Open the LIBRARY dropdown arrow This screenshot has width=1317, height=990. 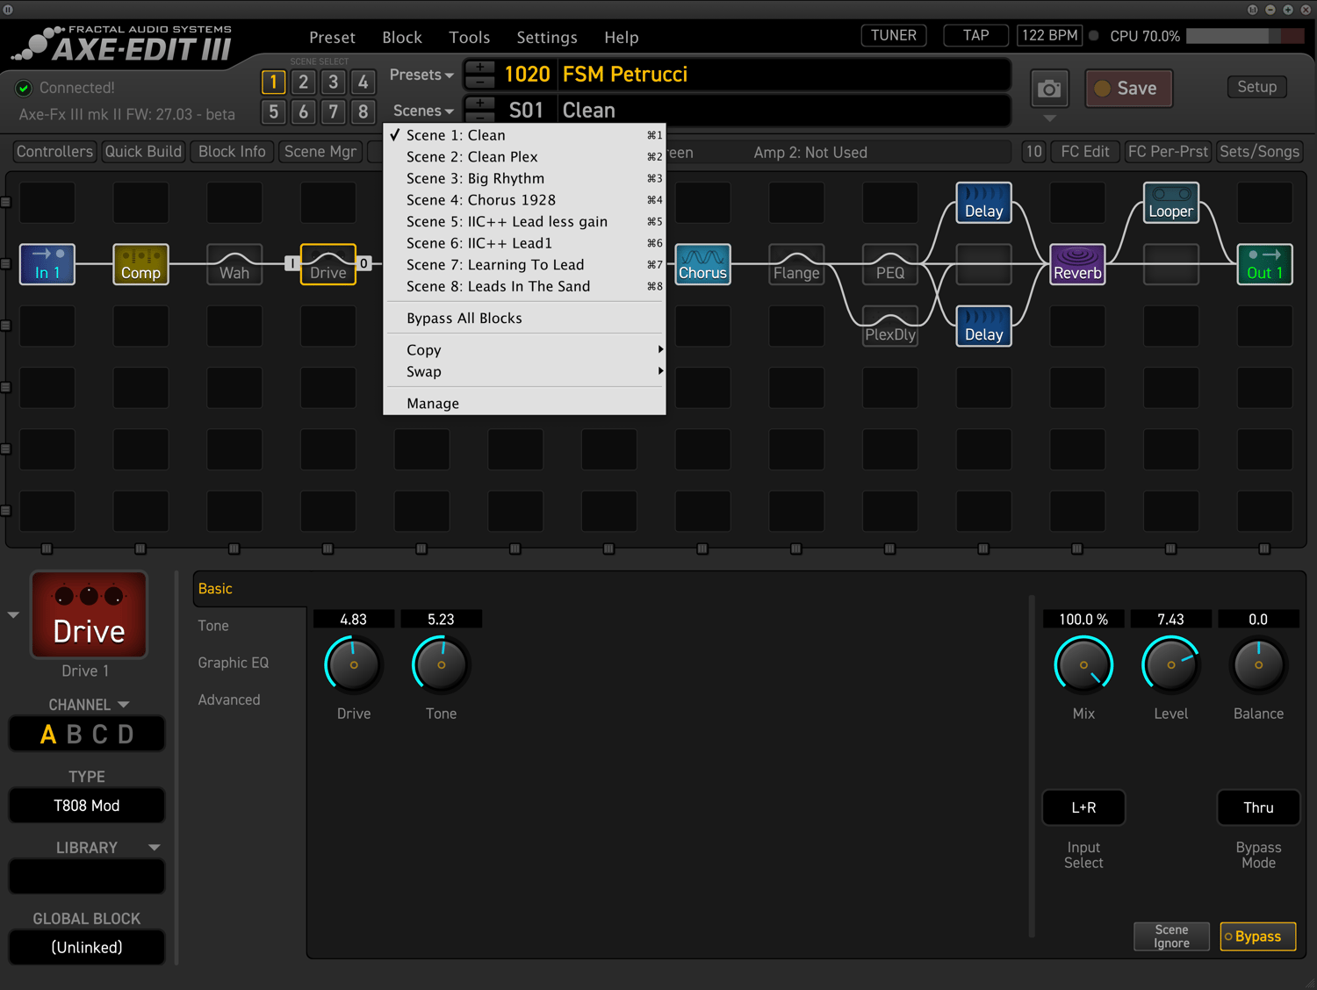point(155,848)
